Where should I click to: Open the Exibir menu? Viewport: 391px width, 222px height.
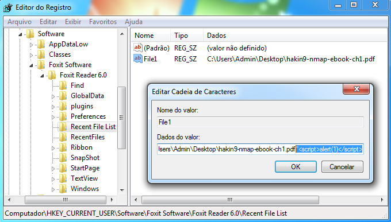pyautogui.click(x=73, y=22)
